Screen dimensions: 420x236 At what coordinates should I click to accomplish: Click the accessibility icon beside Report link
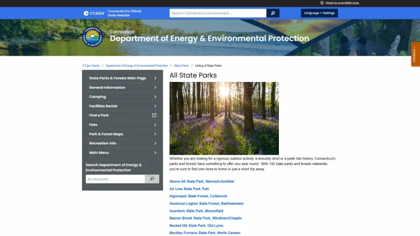click(x=322, y=3)
